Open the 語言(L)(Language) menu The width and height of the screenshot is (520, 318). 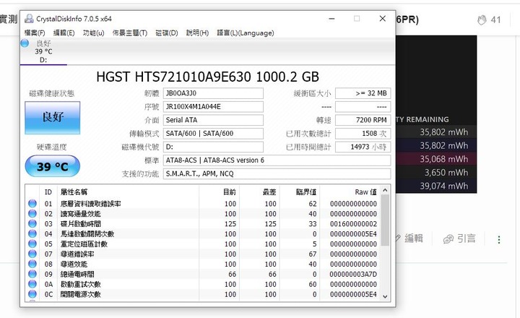click(x=246, y=33)
